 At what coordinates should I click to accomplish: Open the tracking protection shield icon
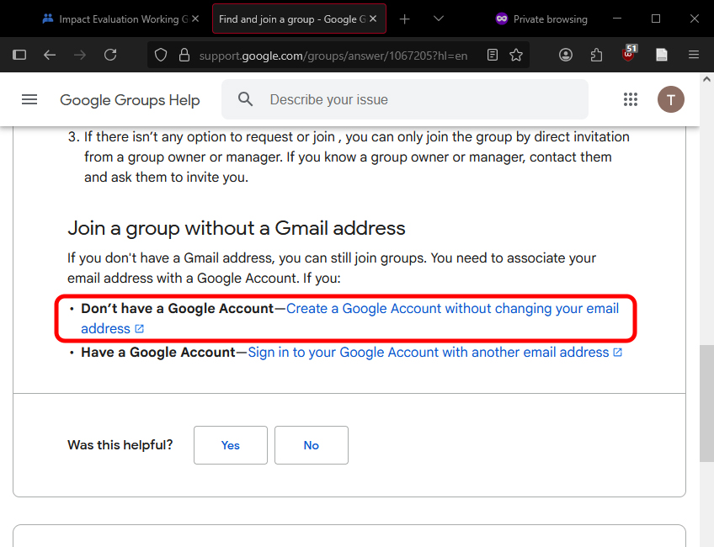pos(162,55)
